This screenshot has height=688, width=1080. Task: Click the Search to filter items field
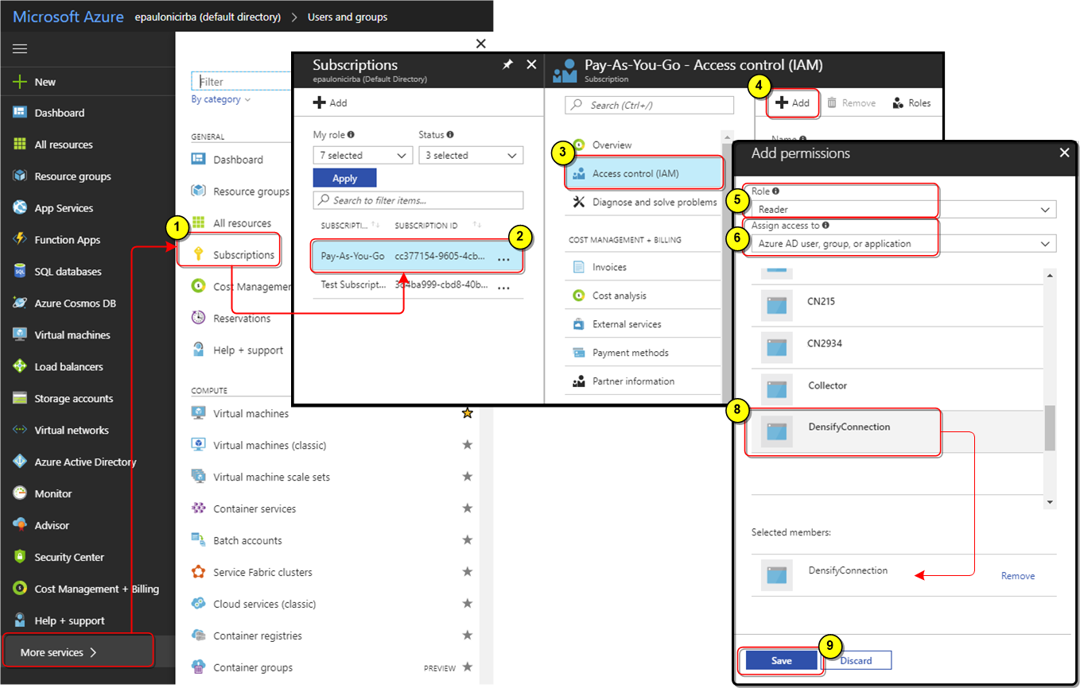click(418, 200)
